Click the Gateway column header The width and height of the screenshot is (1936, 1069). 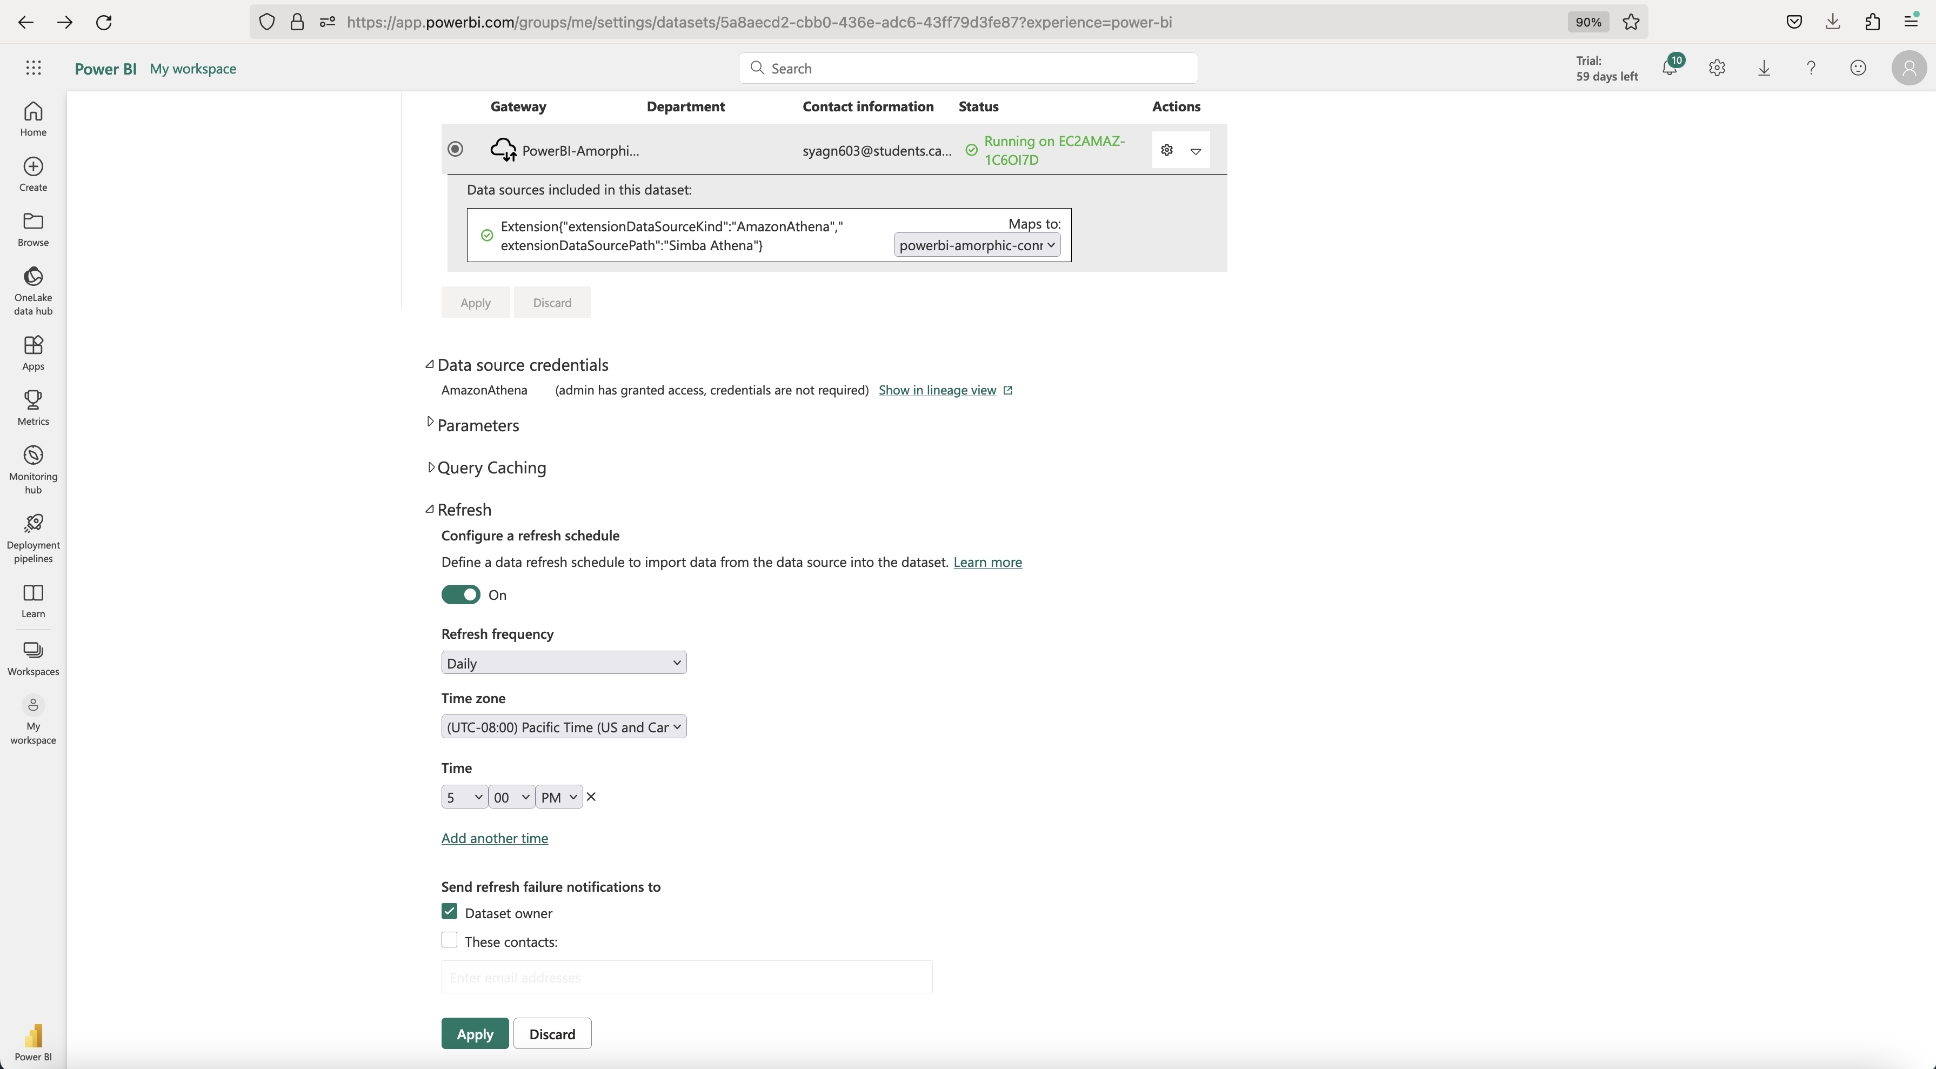pos(518,106)
